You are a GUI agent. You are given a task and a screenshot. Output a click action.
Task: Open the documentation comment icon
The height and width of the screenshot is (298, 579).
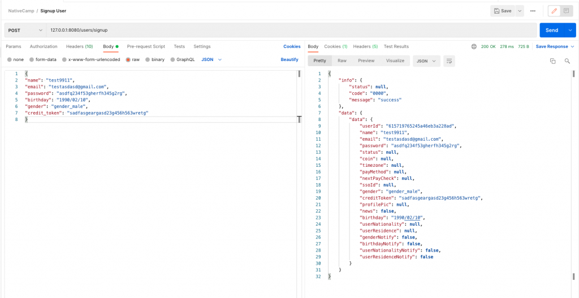click(565, 11)
